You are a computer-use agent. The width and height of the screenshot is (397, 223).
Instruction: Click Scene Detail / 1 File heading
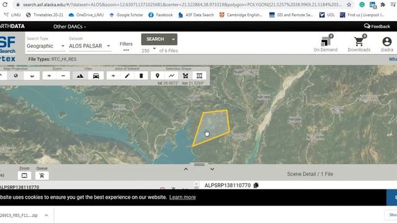point(310,174)
